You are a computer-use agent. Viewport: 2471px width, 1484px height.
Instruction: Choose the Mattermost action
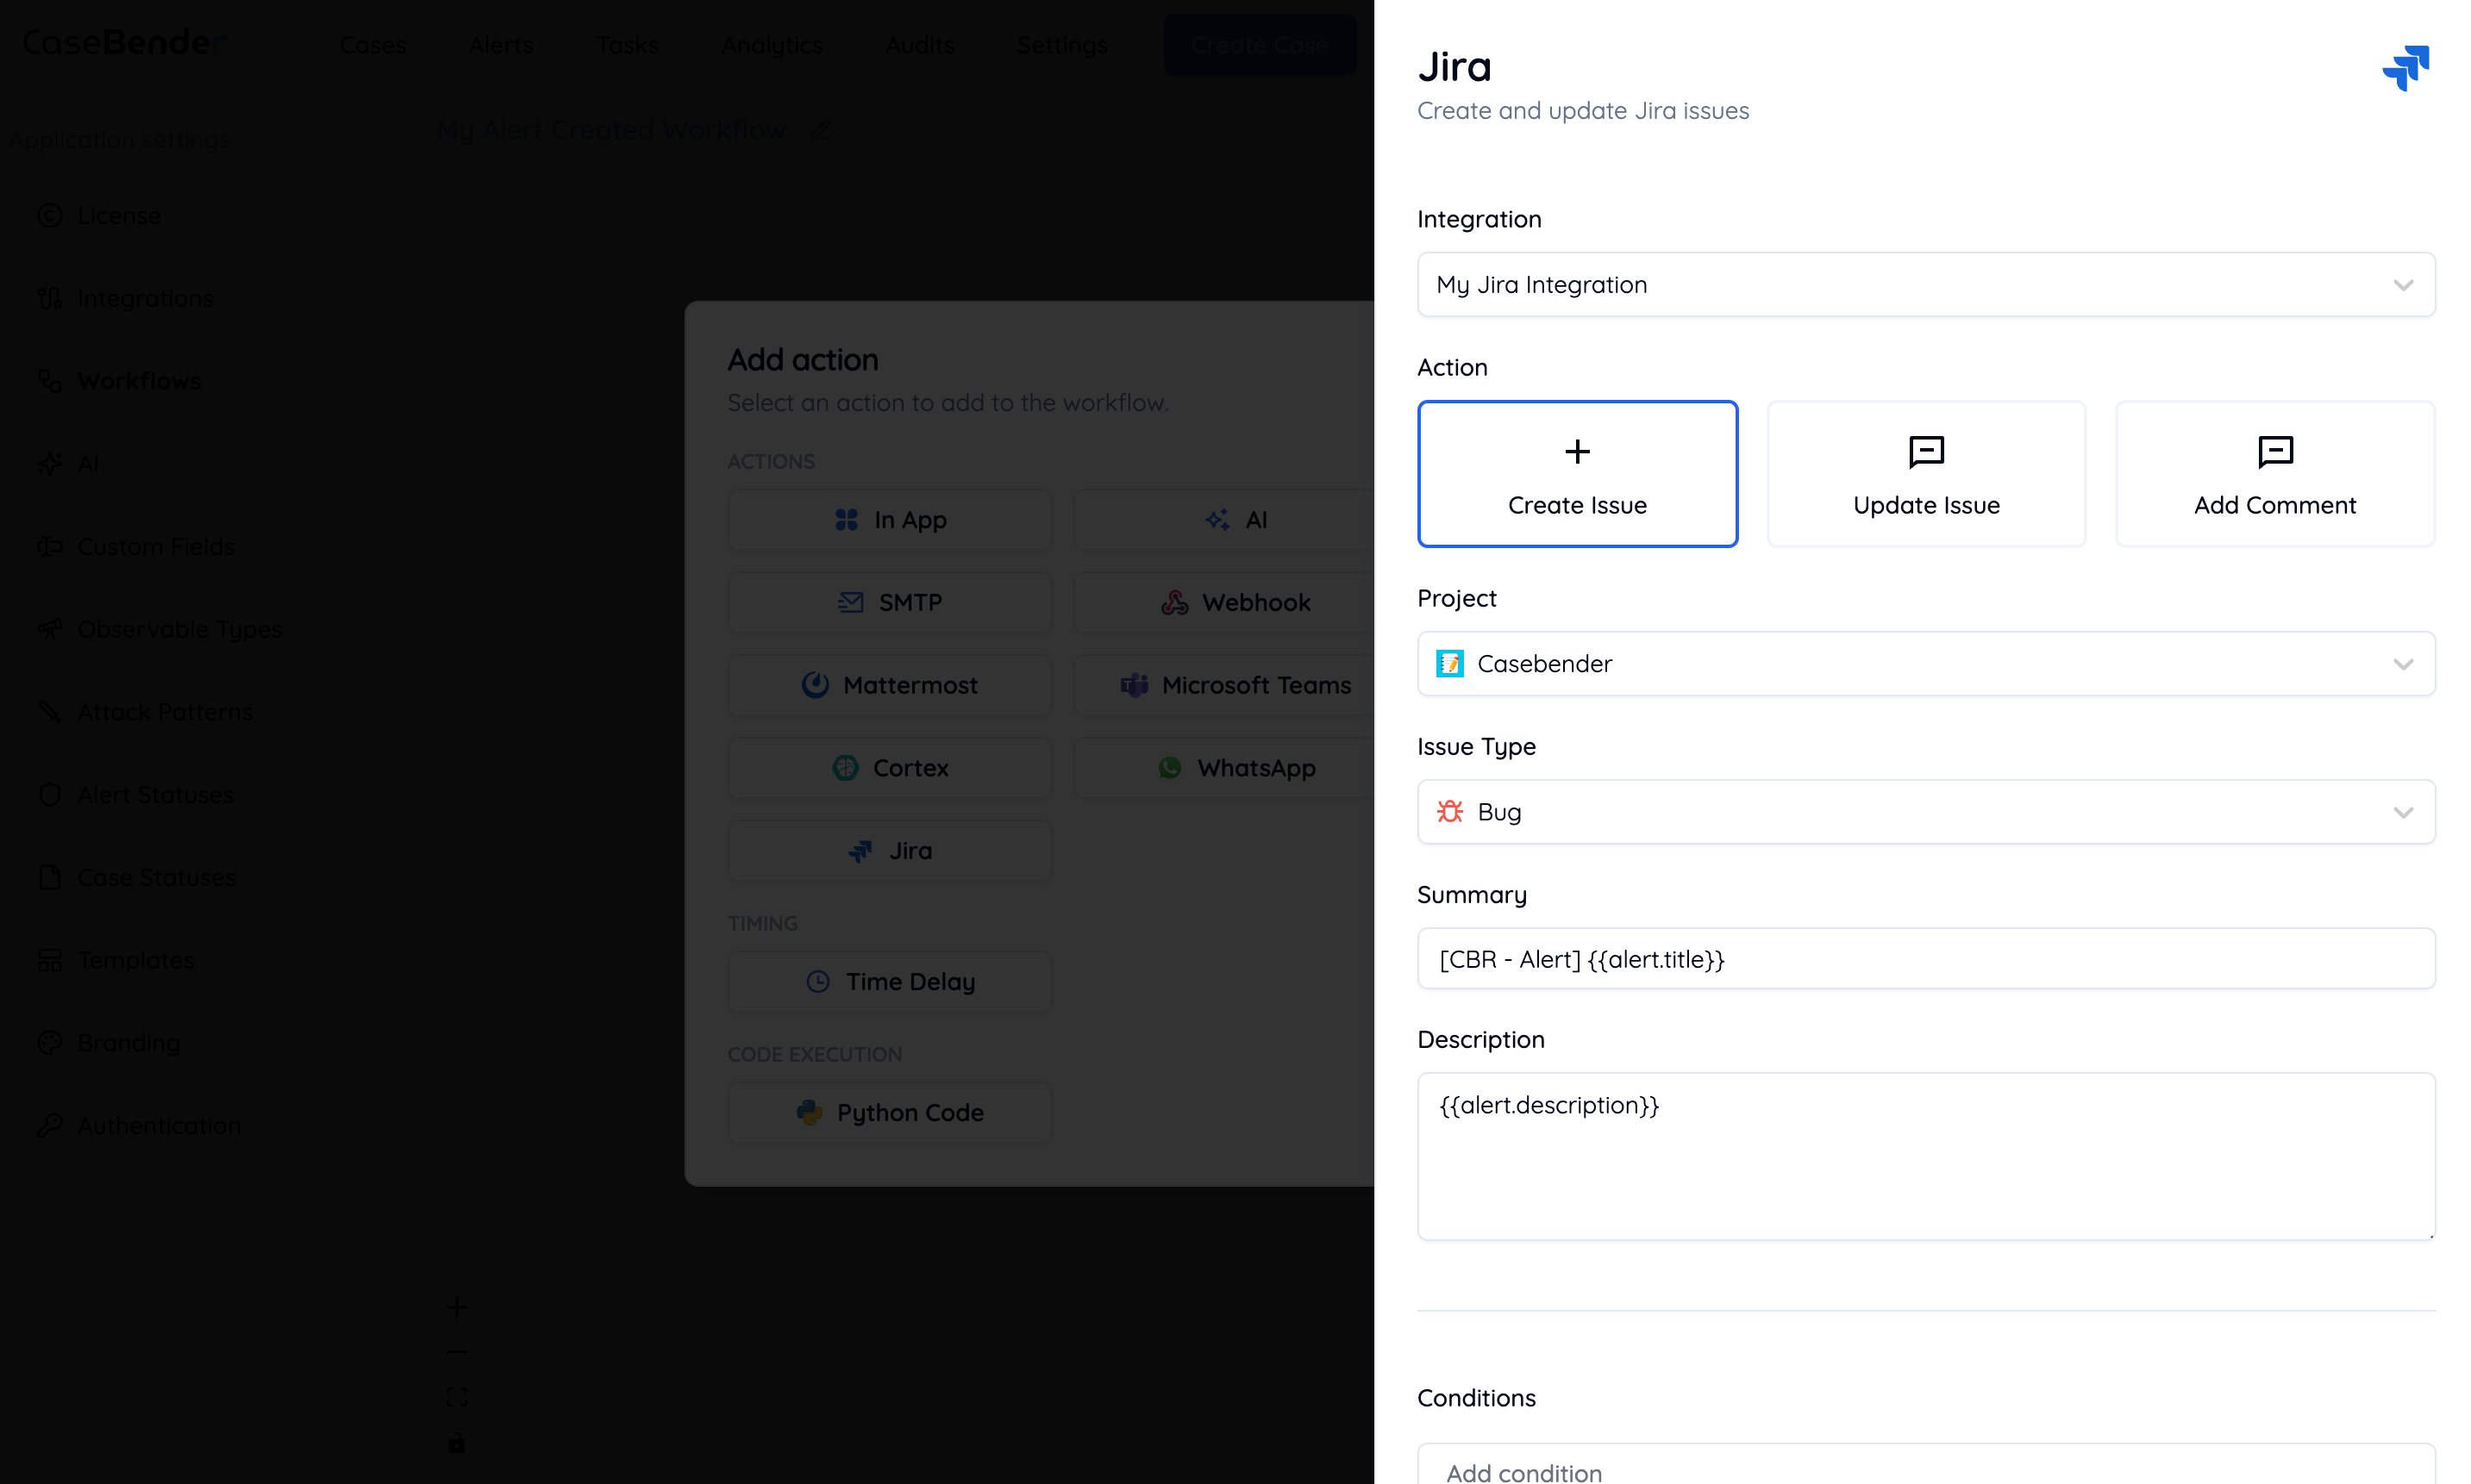pos(888,685)
